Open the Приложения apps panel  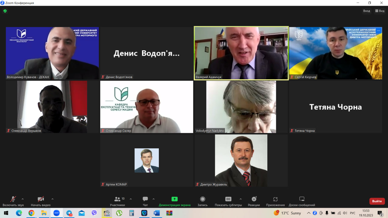275,201
